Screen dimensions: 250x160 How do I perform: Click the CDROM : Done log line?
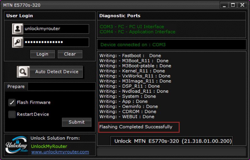click(x=128, y=112)
